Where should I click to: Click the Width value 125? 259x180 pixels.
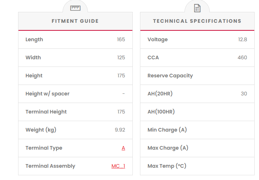(121, 57)
